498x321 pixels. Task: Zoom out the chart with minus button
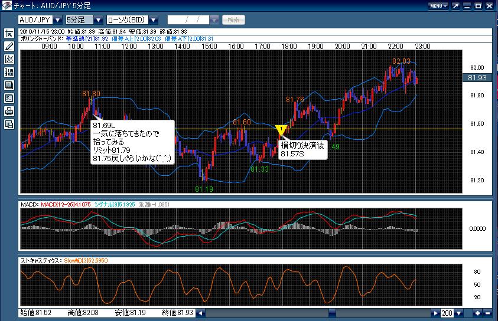tap(488, 313)
